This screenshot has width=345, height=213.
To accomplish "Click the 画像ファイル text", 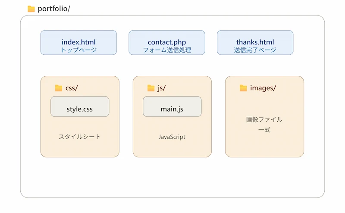I will (x=264, y=119).
